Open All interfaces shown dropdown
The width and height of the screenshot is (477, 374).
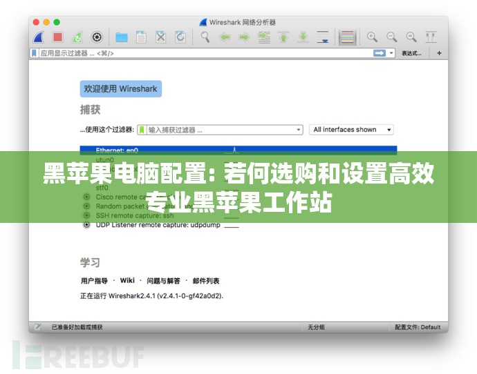pos(351,130)
